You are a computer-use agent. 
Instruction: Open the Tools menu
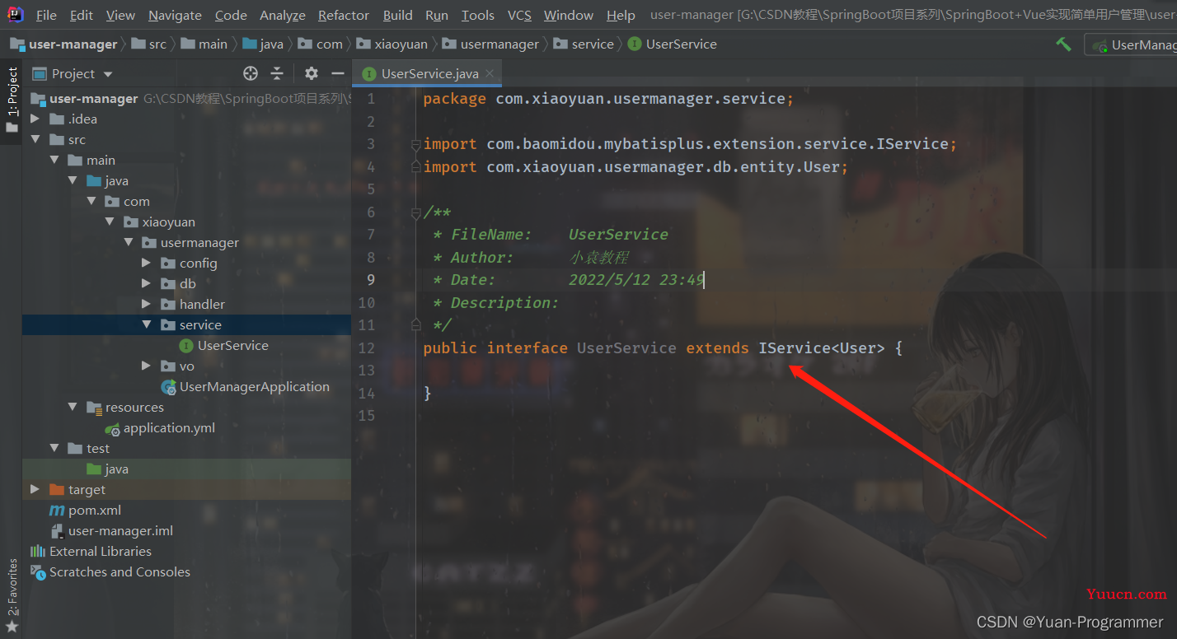tap(478, 15)
